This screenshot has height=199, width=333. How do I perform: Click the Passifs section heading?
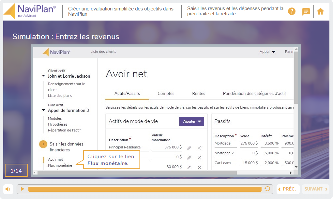222,121
